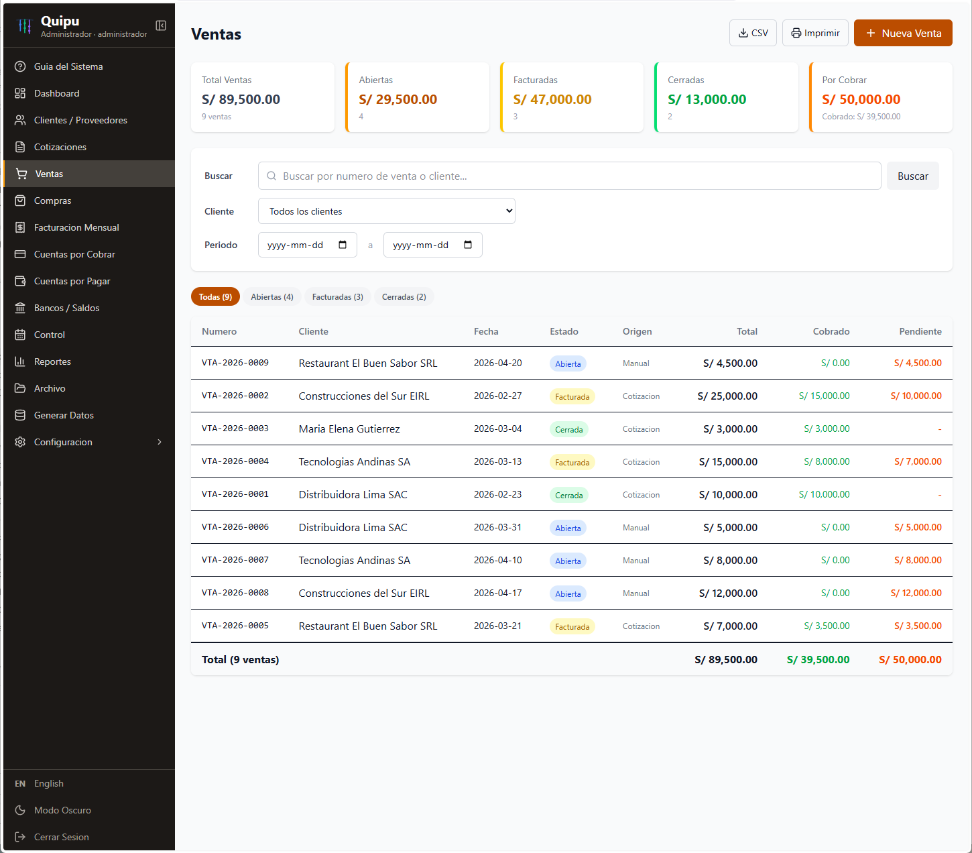The width and height of the screenshot is (972, 853).
Task: Click the Compras bag icon
Action: (x=20, y=201)
